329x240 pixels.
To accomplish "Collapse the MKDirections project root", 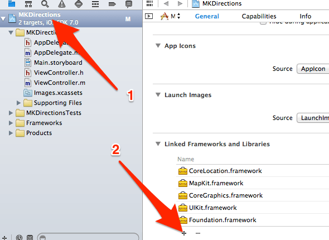I will pyautogui.click(x=3, y=18).
